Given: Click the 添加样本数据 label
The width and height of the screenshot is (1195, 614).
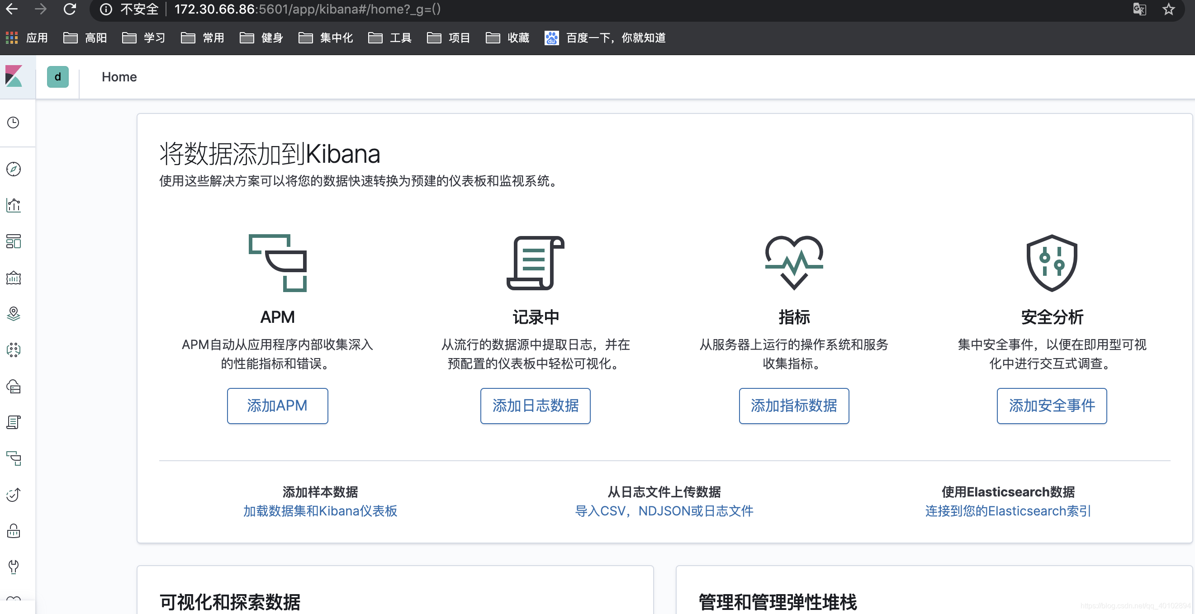Looking at the screenshot, I should coord(320,491).
